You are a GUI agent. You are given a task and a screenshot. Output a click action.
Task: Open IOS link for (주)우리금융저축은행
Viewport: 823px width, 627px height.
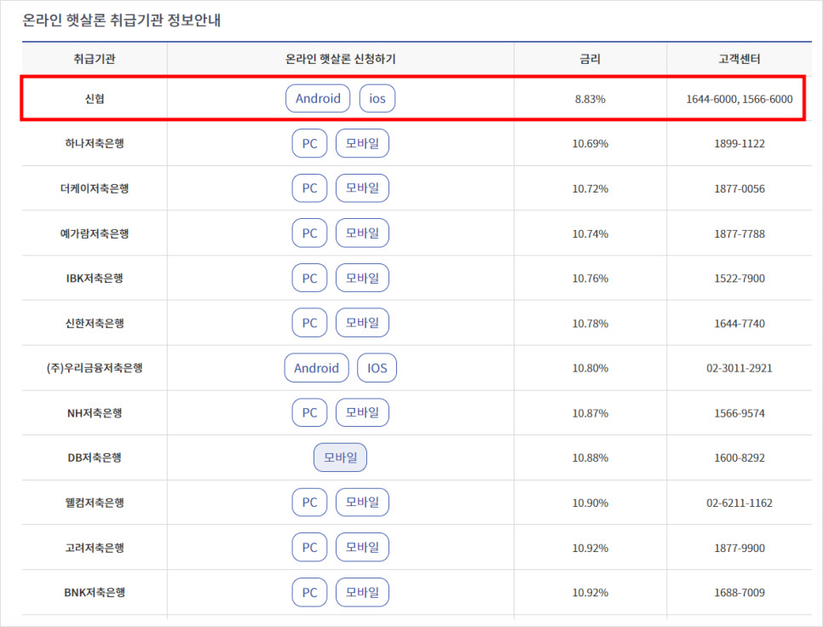coord(377,368)
